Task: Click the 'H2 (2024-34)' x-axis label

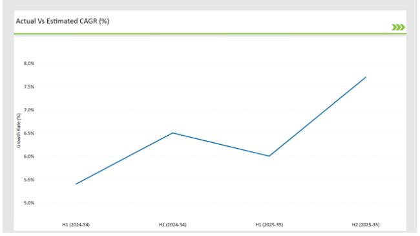Action: click(173, 225)
